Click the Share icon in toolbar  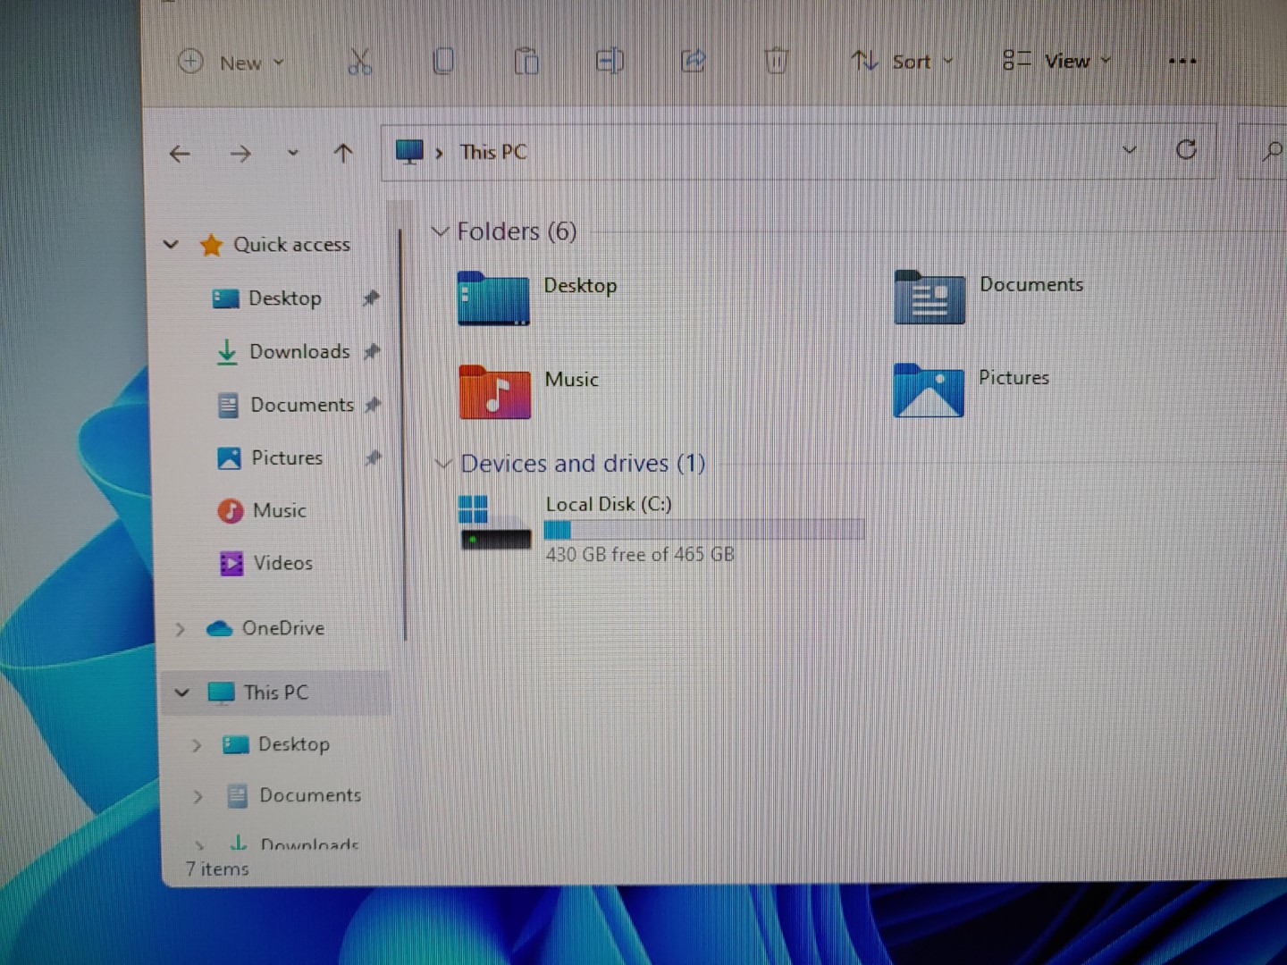coord(693,62)
